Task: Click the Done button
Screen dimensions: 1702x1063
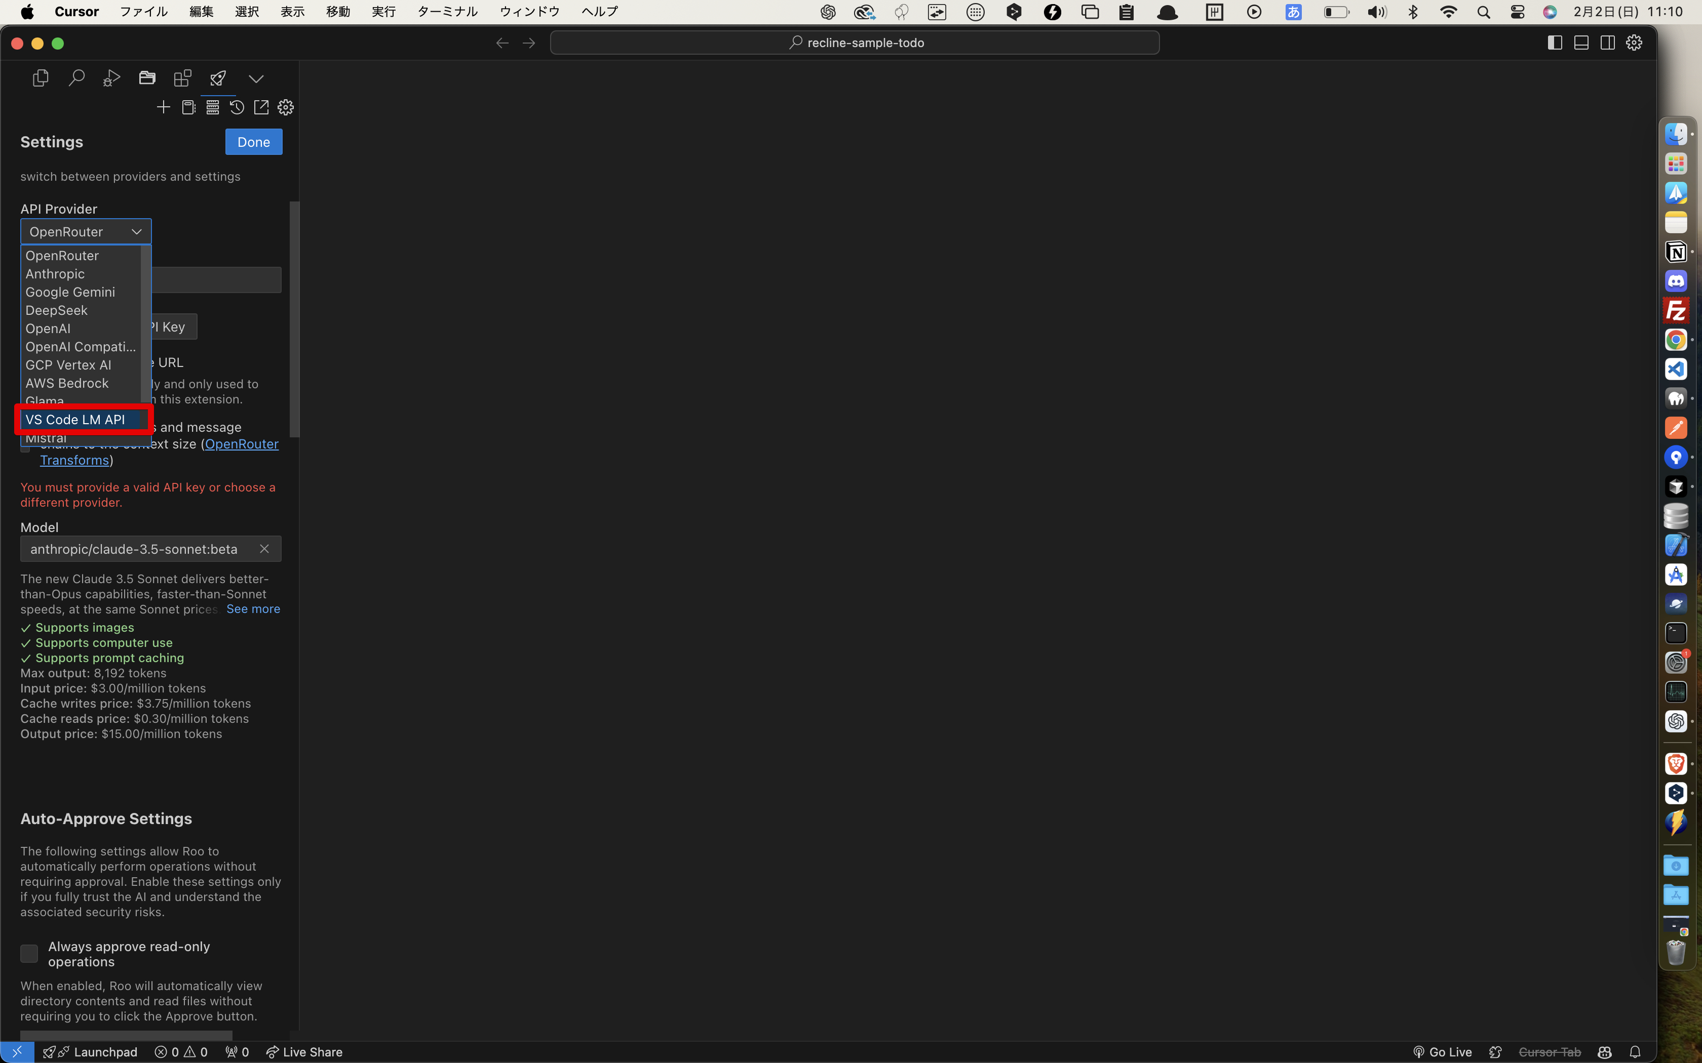Action: (x=254, y=142)
